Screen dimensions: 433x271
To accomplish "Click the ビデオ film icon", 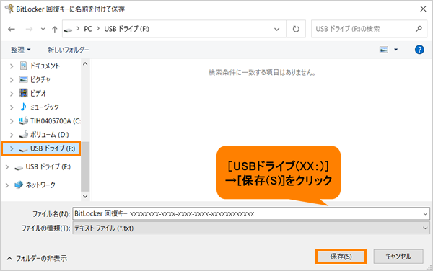I will click(24, 93).
